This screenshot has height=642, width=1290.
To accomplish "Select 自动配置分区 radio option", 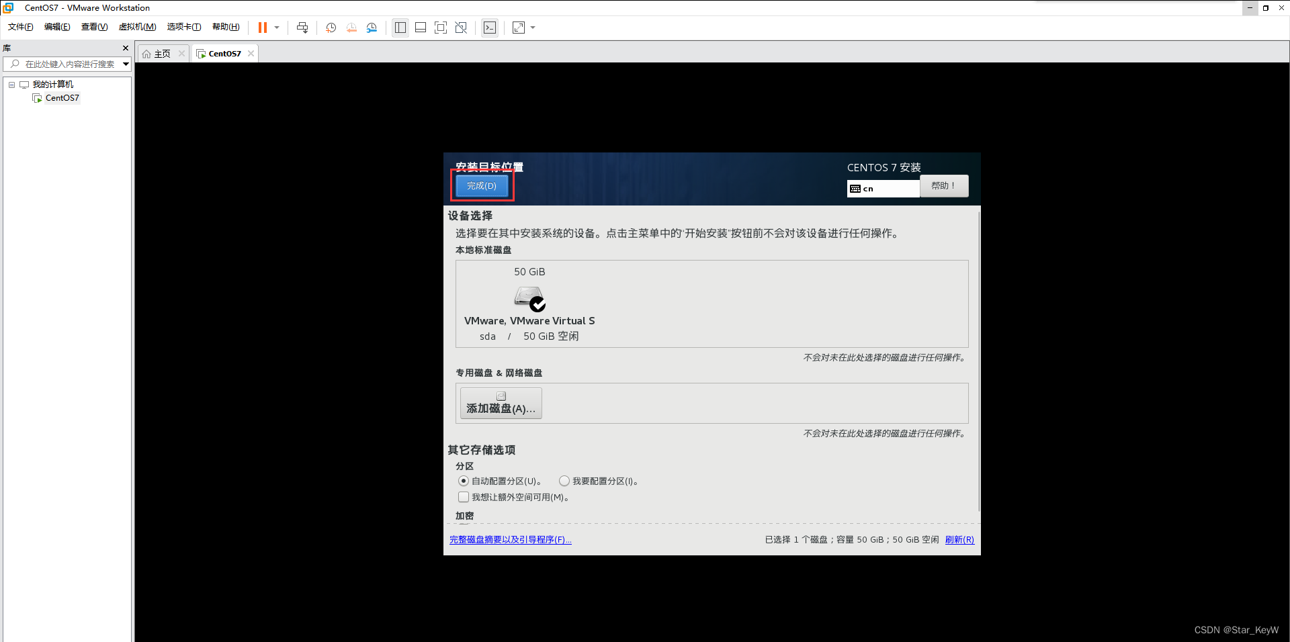I will 463,481.
